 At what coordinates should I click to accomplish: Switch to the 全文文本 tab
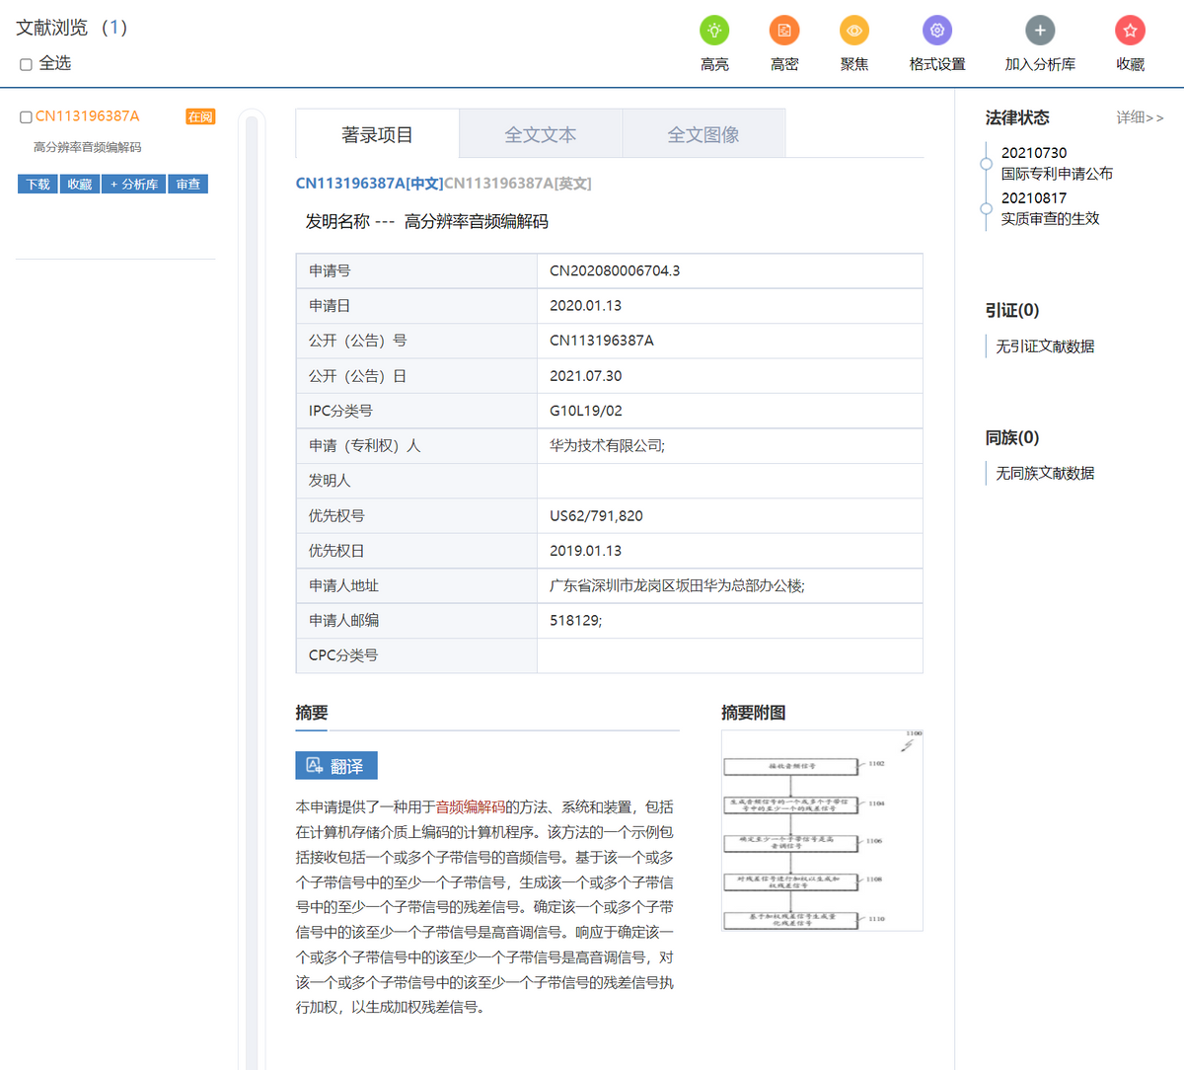coord(541,134)
